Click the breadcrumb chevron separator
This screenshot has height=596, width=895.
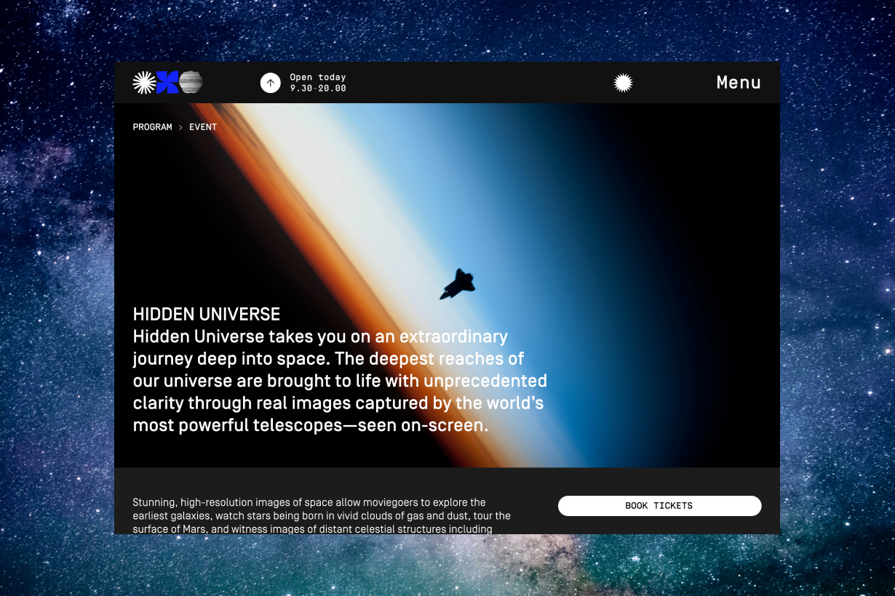tap(180, 127)
